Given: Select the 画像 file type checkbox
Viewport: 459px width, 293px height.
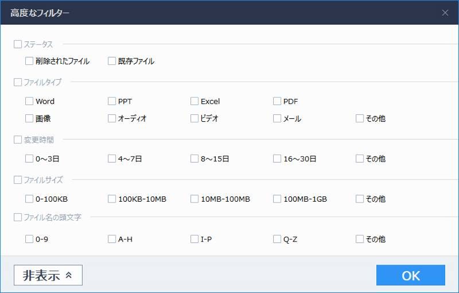Looking at the screenshot, I should click(29, 118).
